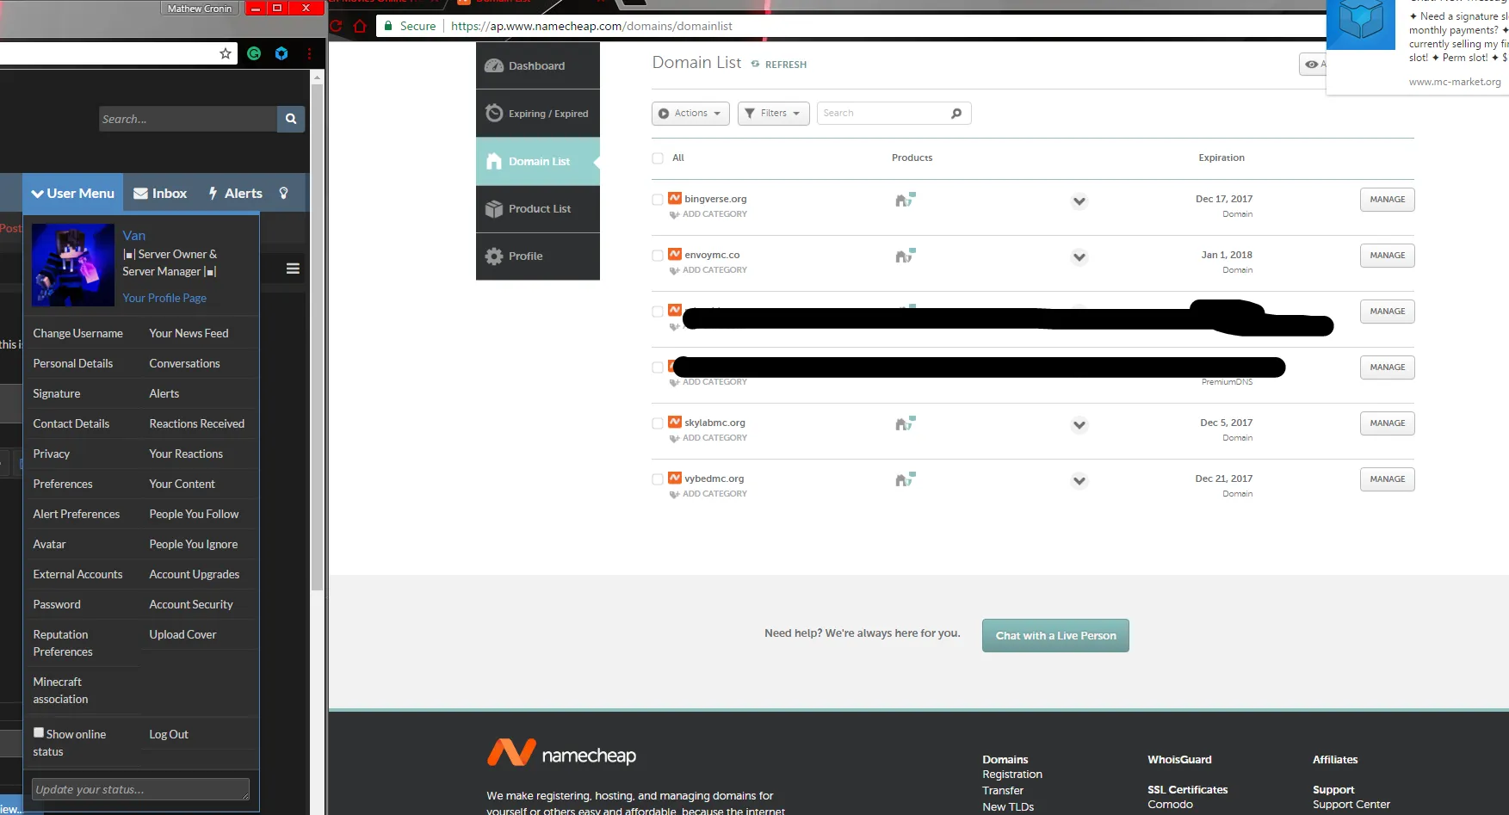Open the Chrome three-dot menu in forum window

point(309,53)
